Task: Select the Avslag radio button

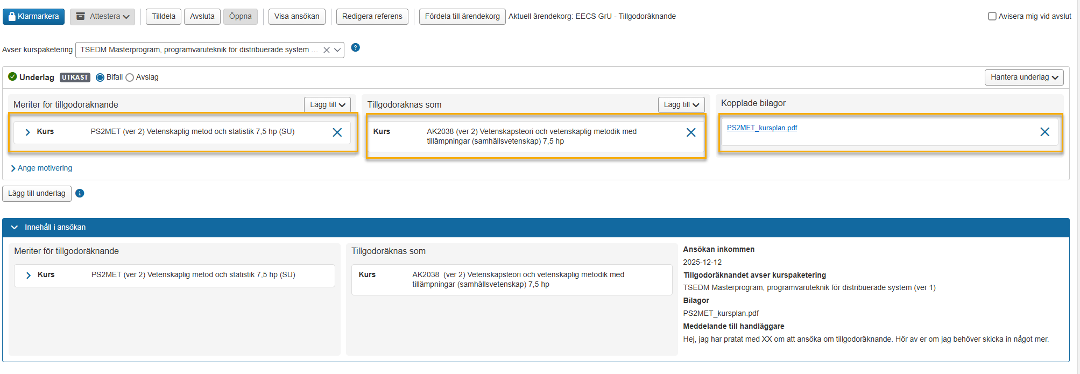Action: click(x=130, y=77)
